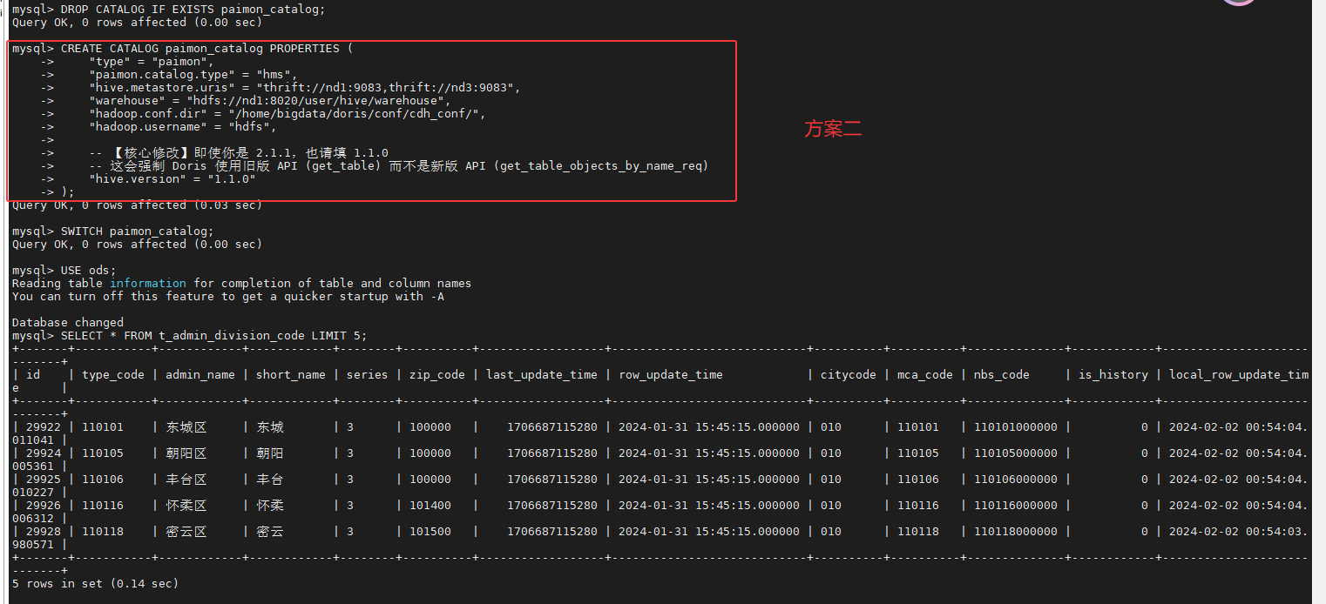Screen dimensions: 1326x604
Task: Click the 'nbs_code' column header
Action: [x=1002, y=375]
